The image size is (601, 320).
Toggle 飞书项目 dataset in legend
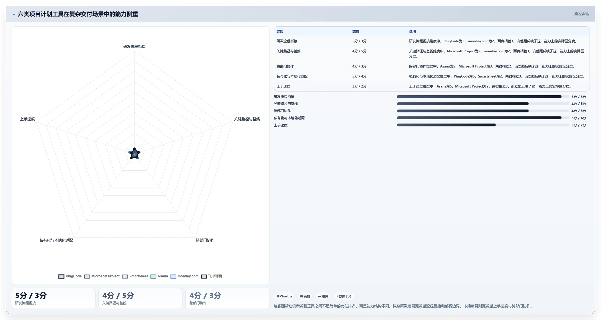point(212,276)
